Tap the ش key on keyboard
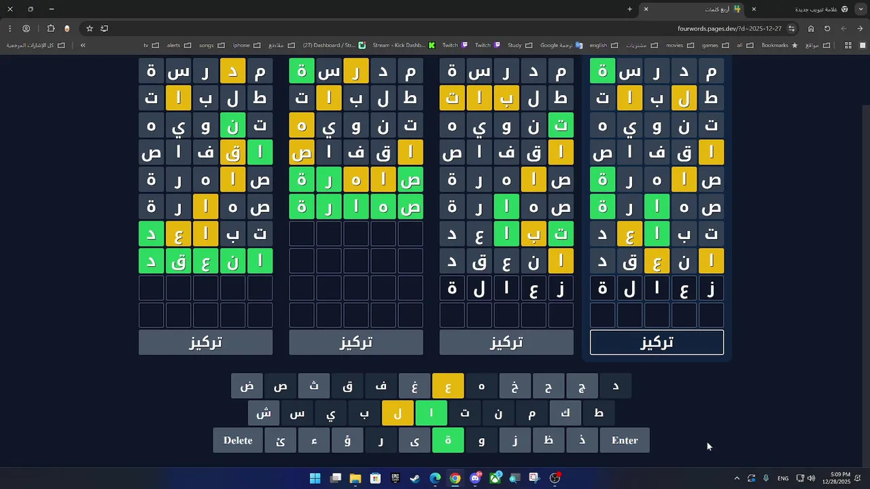The width and height of the screenshot is (870, 489). coord(264,414)
